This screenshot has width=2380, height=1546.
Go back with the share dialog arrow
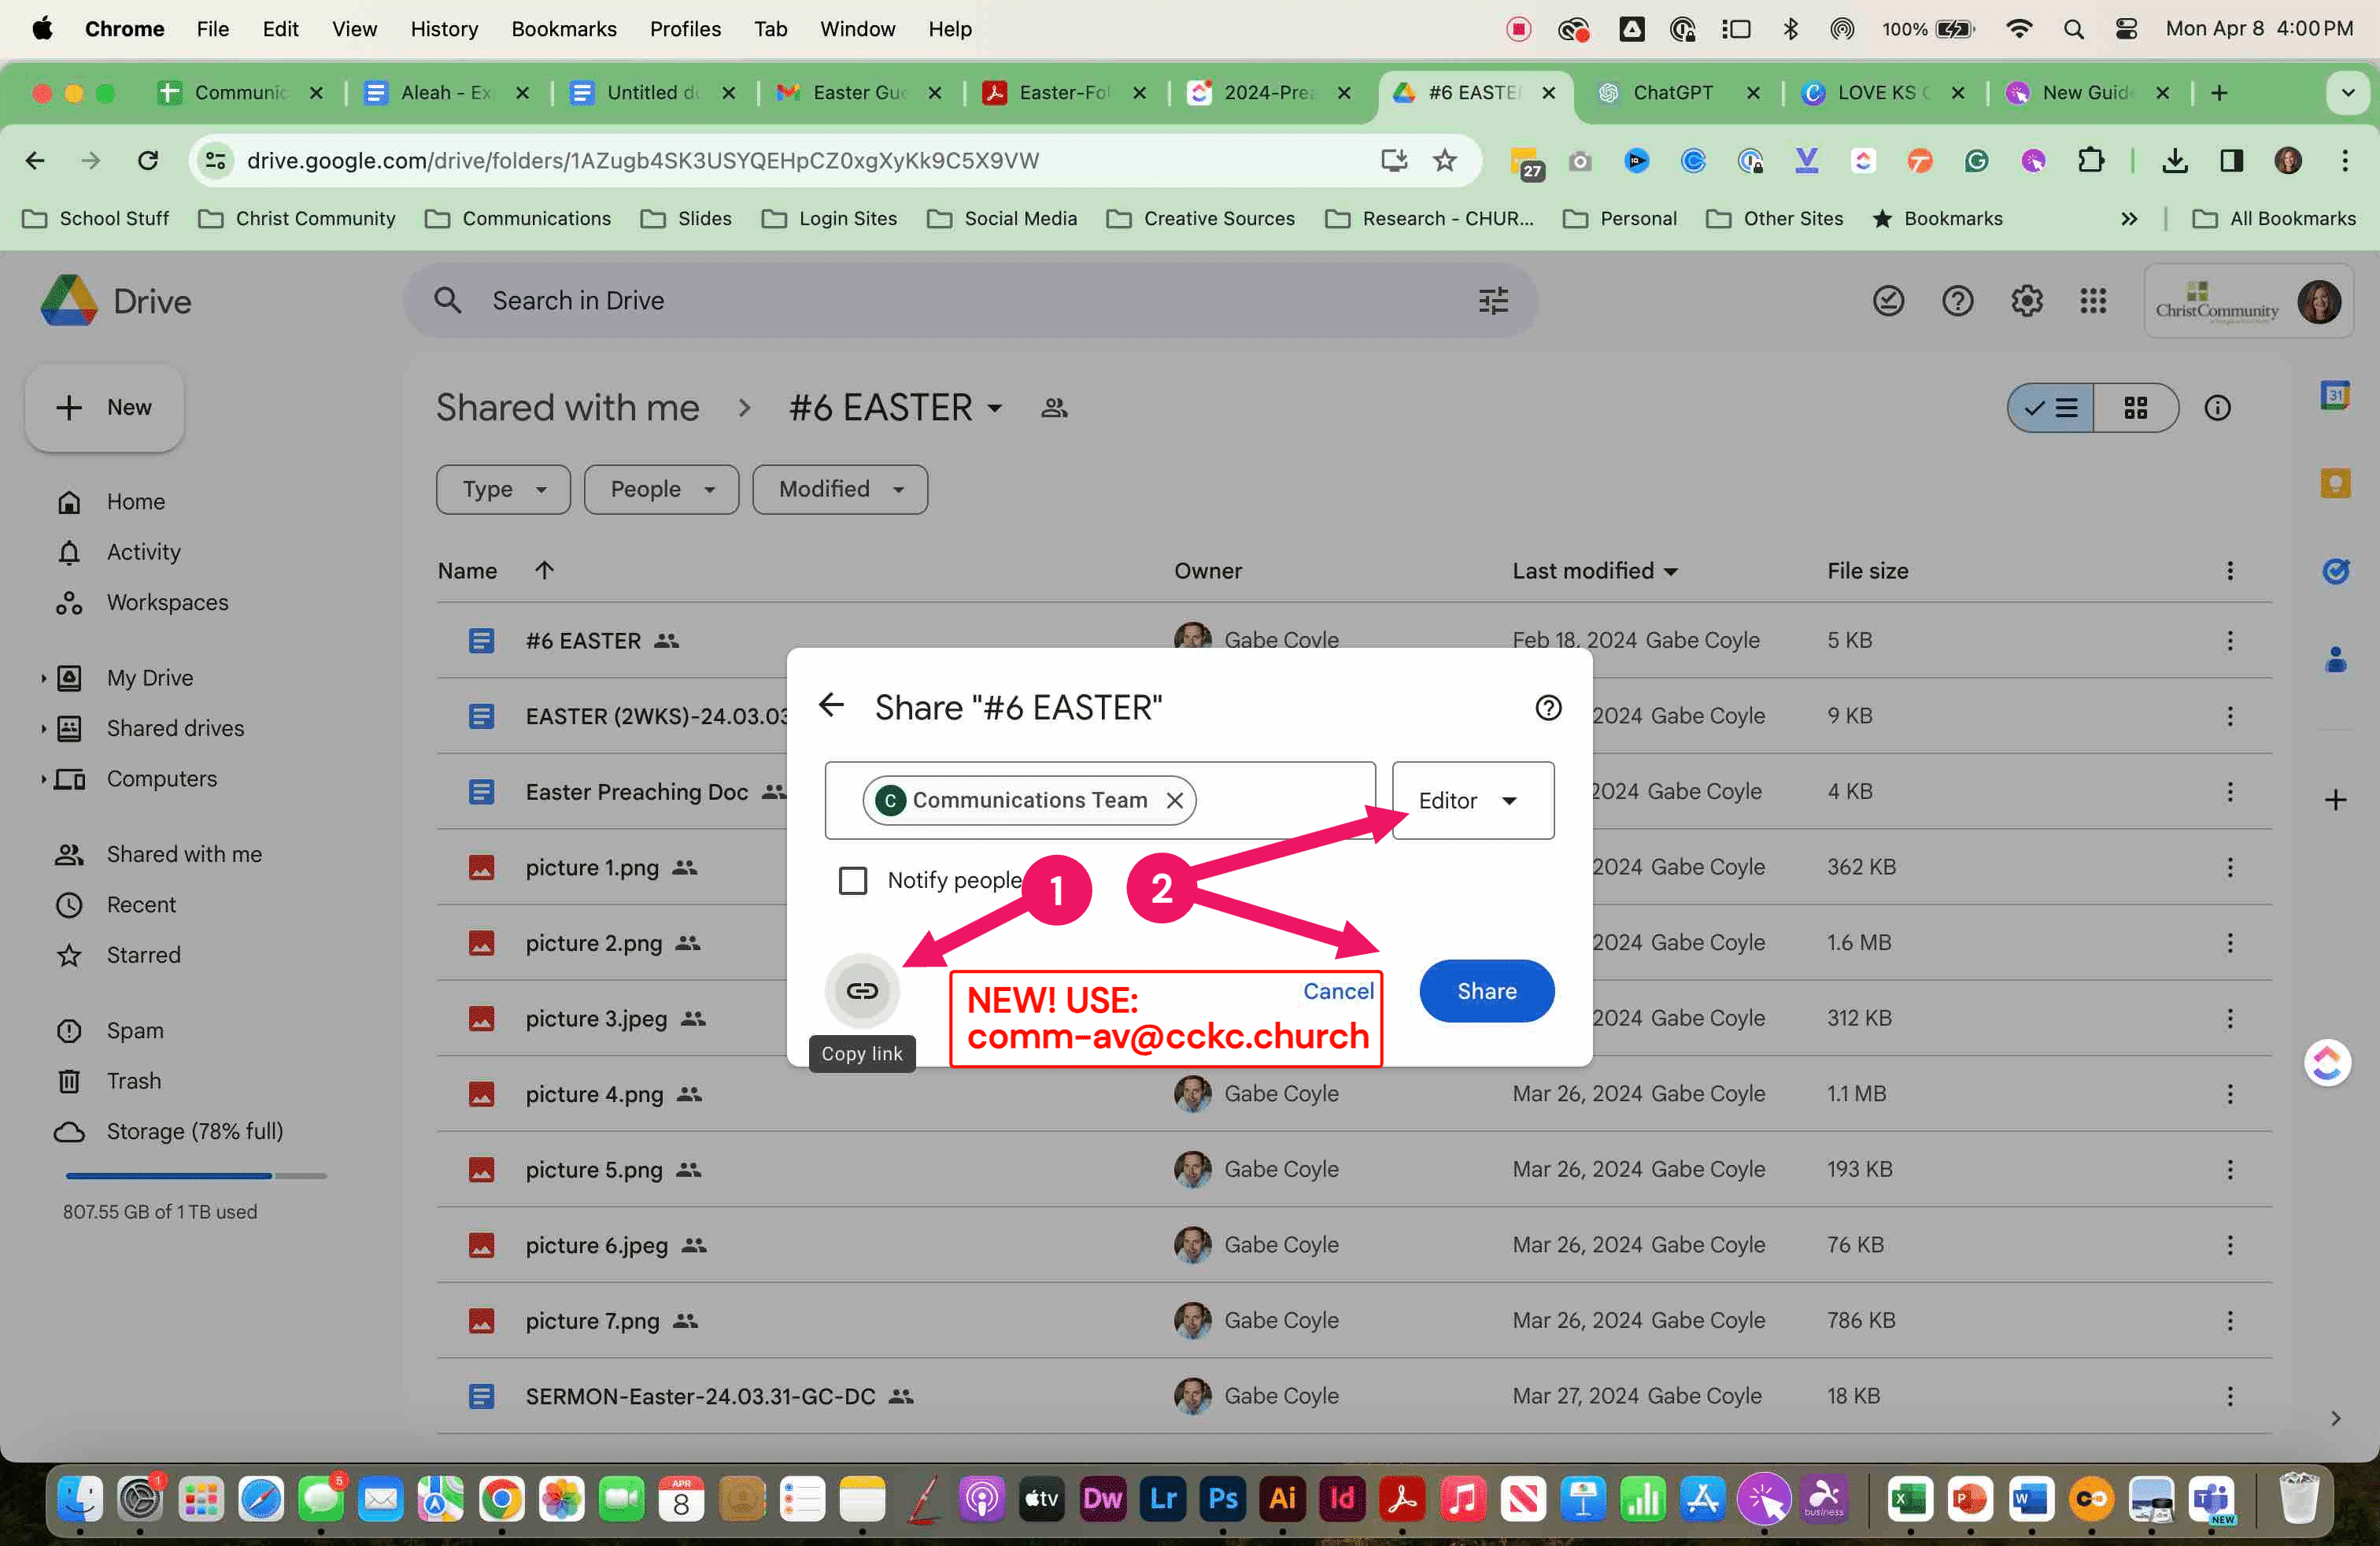pyautogui.click(x=831, y=706)
